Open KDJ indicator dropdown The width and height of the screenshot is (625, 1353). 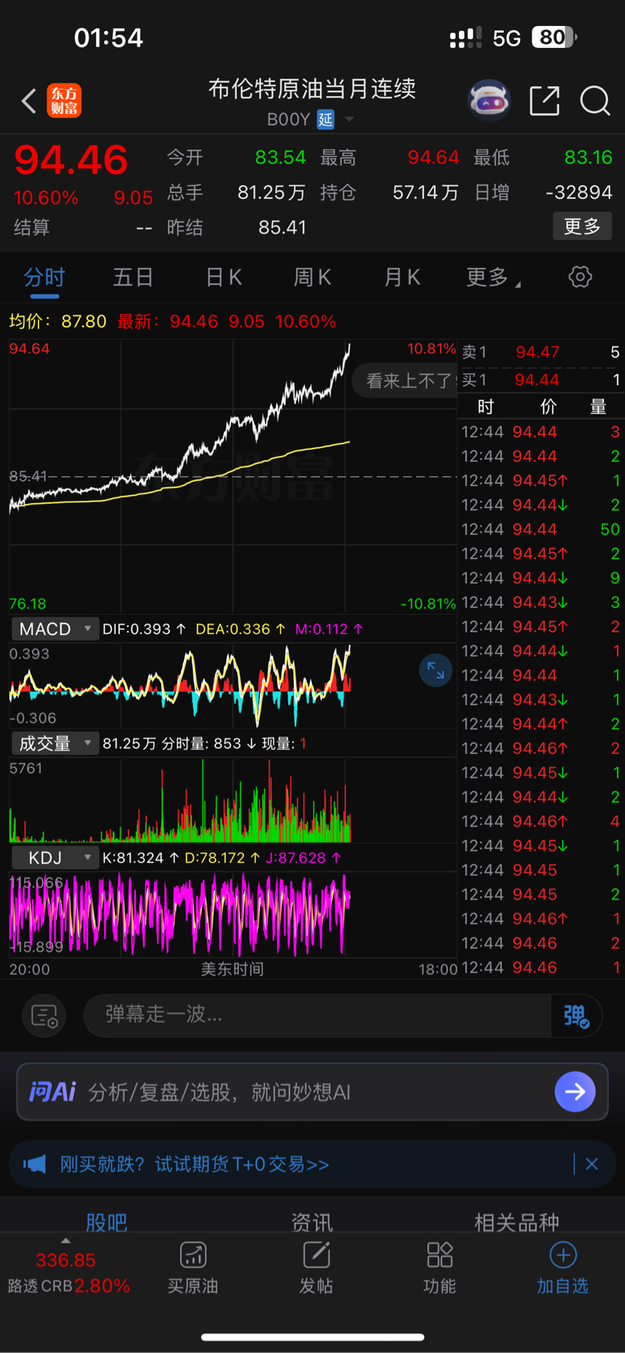point(55,858)
